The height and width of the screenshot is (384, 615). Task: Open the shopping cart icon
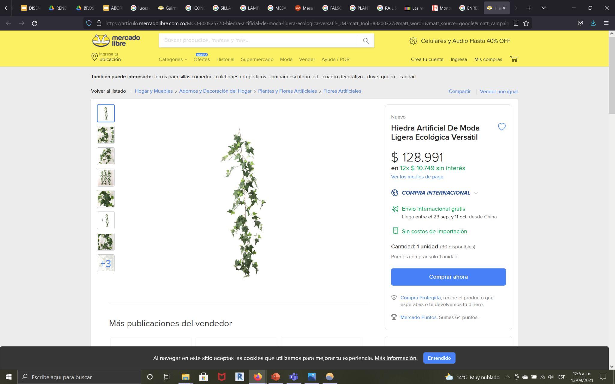click(514, 59)
